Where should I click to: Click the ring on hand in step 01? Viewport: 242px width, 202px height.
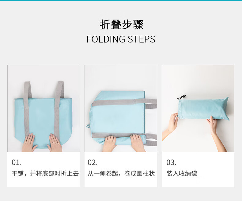tap(54, 142)
